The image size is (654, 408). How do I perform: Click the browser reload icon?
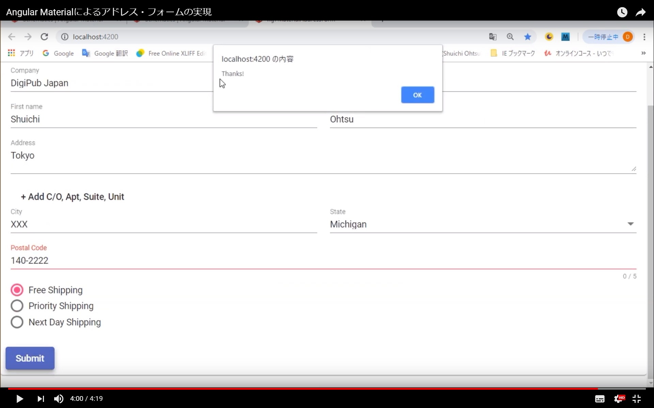tap(44, 37)
